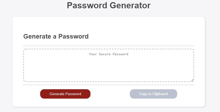
Task: Focus the Your Secure Password text area
Action: [109, 65]
